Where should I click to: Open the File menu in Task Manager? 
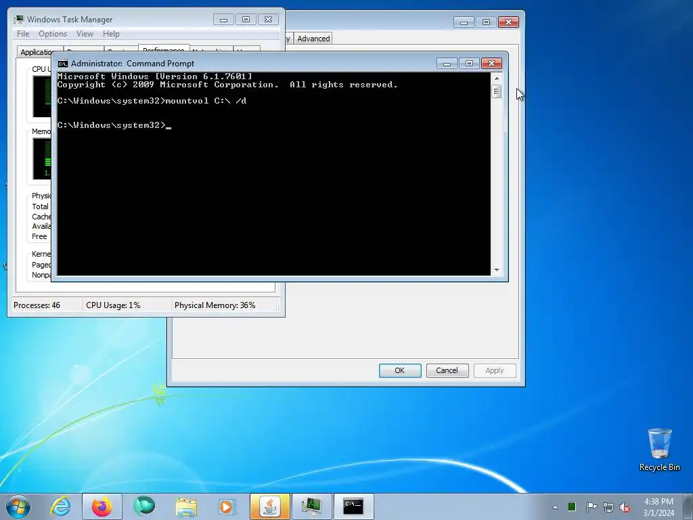point(23,34)
